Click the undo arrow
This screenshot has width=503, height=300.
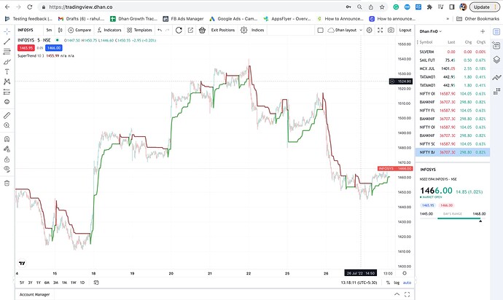pyautogui.click(x=160, y=30)
